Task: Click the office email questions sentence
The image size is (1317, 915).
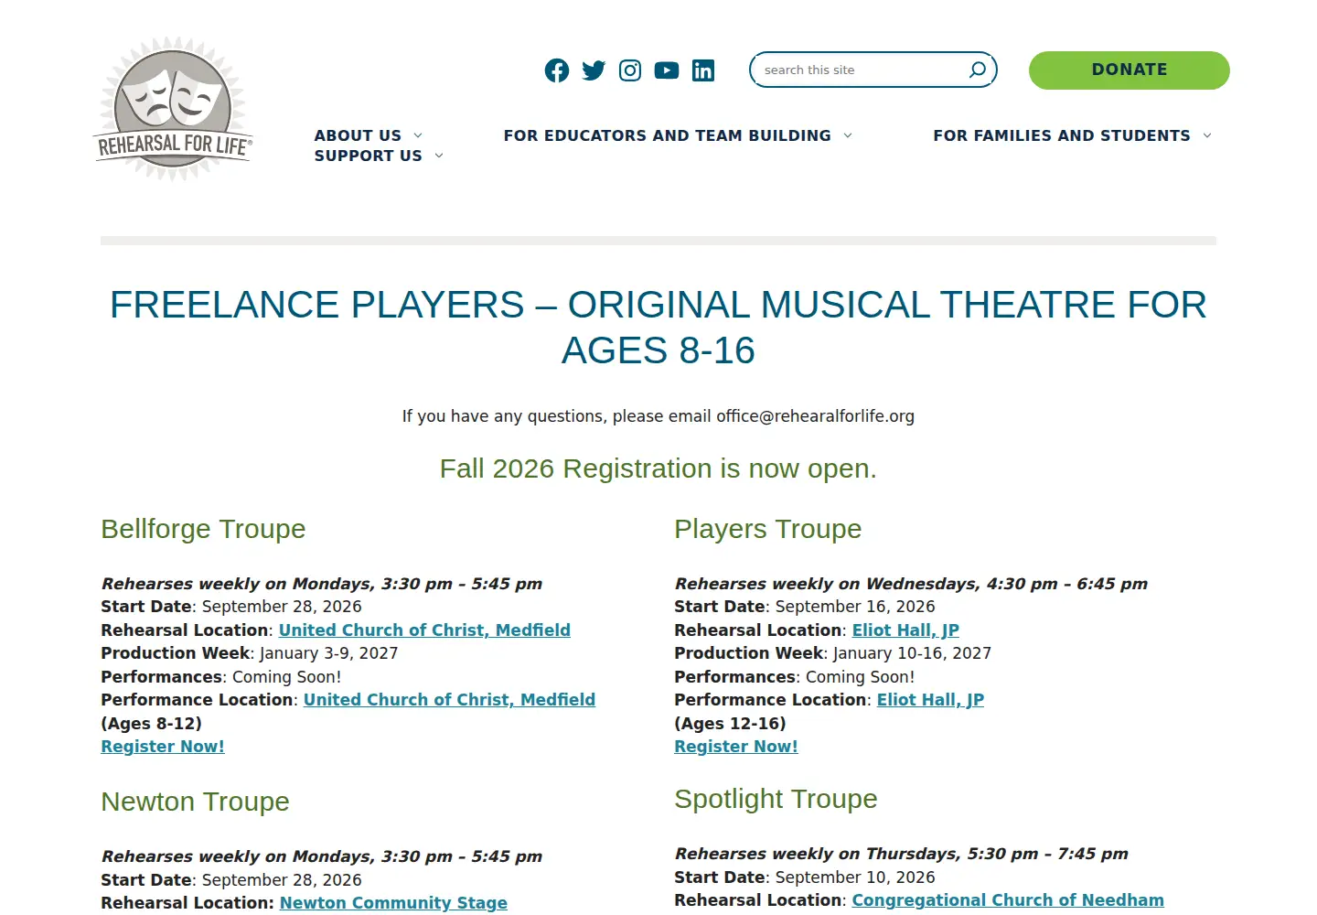Action: click(x=658, y=416)
